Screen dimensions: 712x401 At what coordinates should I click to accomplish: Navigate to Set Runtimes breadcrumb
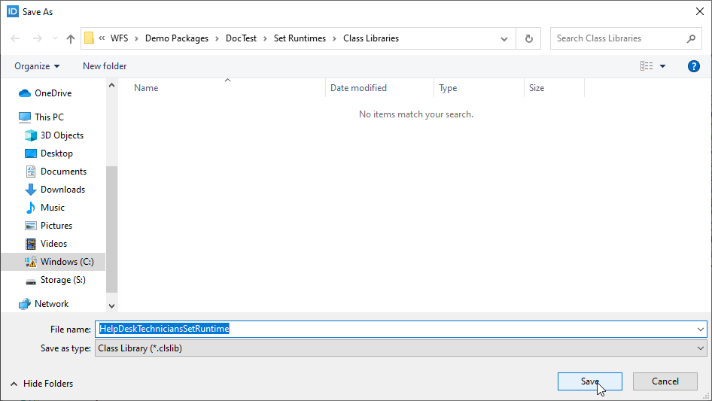click(x=300, y=38)
